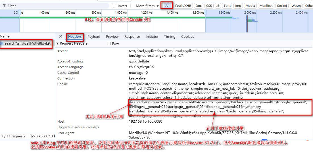Click the Name column header

pyautogui.click(x=5, y=36)
